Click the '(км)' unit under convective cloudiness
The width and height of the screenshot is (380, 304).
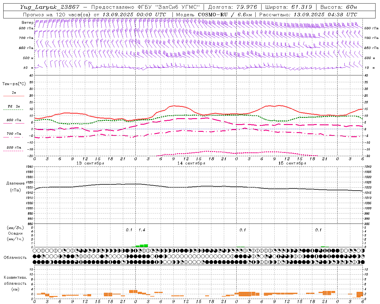point(15,289)
